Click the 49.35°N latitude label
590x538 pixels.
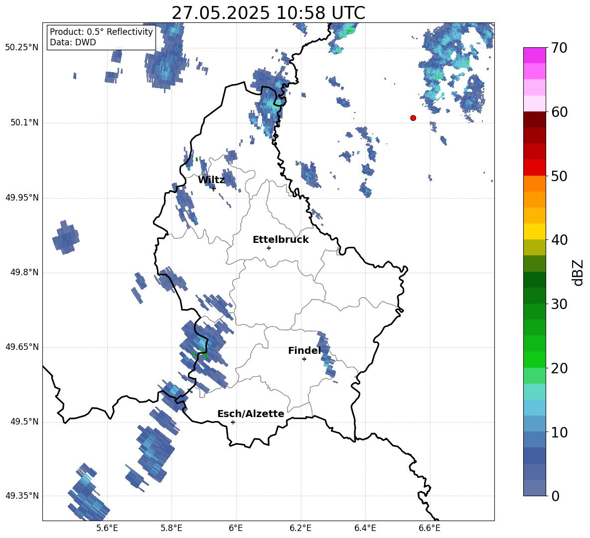click(x=22, y=496)
